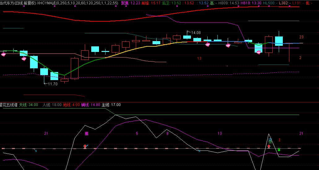
Task: Click the H809: 14.53 label
Action: click(229, 3)
